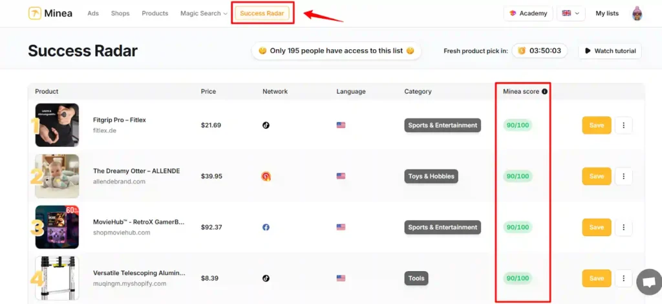
Task: Expand the Magic Search dropdown
Action: (x=204, y=13)
